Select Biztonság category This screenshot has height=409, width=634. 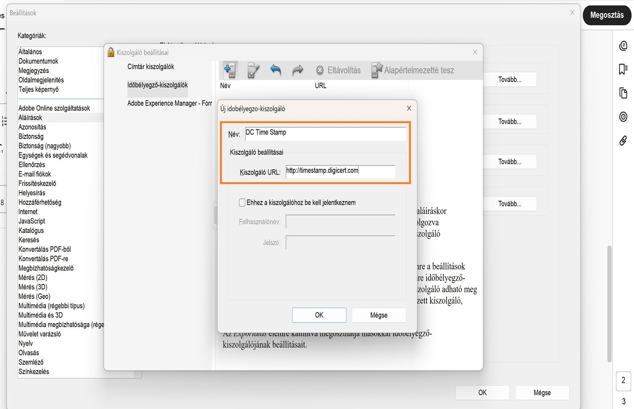tap(31, 136)
